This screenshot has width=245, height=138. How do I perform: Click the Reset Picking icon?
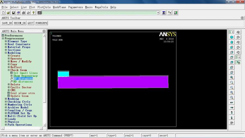point(170,13)
